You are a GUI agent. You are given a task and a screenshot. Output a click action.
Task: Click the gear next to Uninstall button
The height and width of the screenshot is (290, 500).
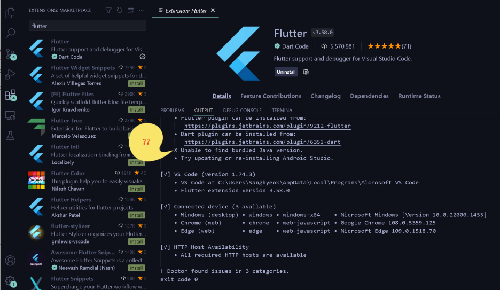(x=306, y=72)
